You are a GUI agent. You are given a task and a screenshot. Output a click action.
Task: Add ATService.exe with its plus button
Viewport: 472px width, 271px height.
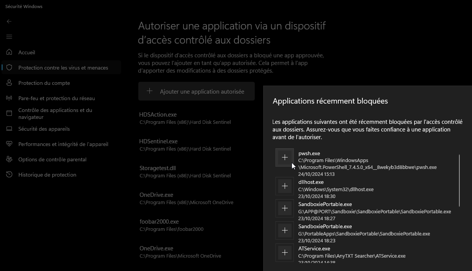[x=285, y=253]
